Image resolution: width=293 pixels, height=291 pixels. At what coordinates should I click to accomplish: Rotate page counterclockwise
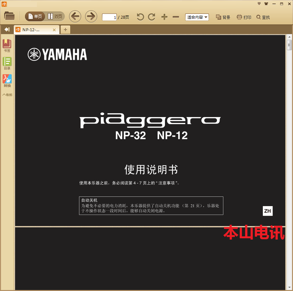click(x=140, y=17)
